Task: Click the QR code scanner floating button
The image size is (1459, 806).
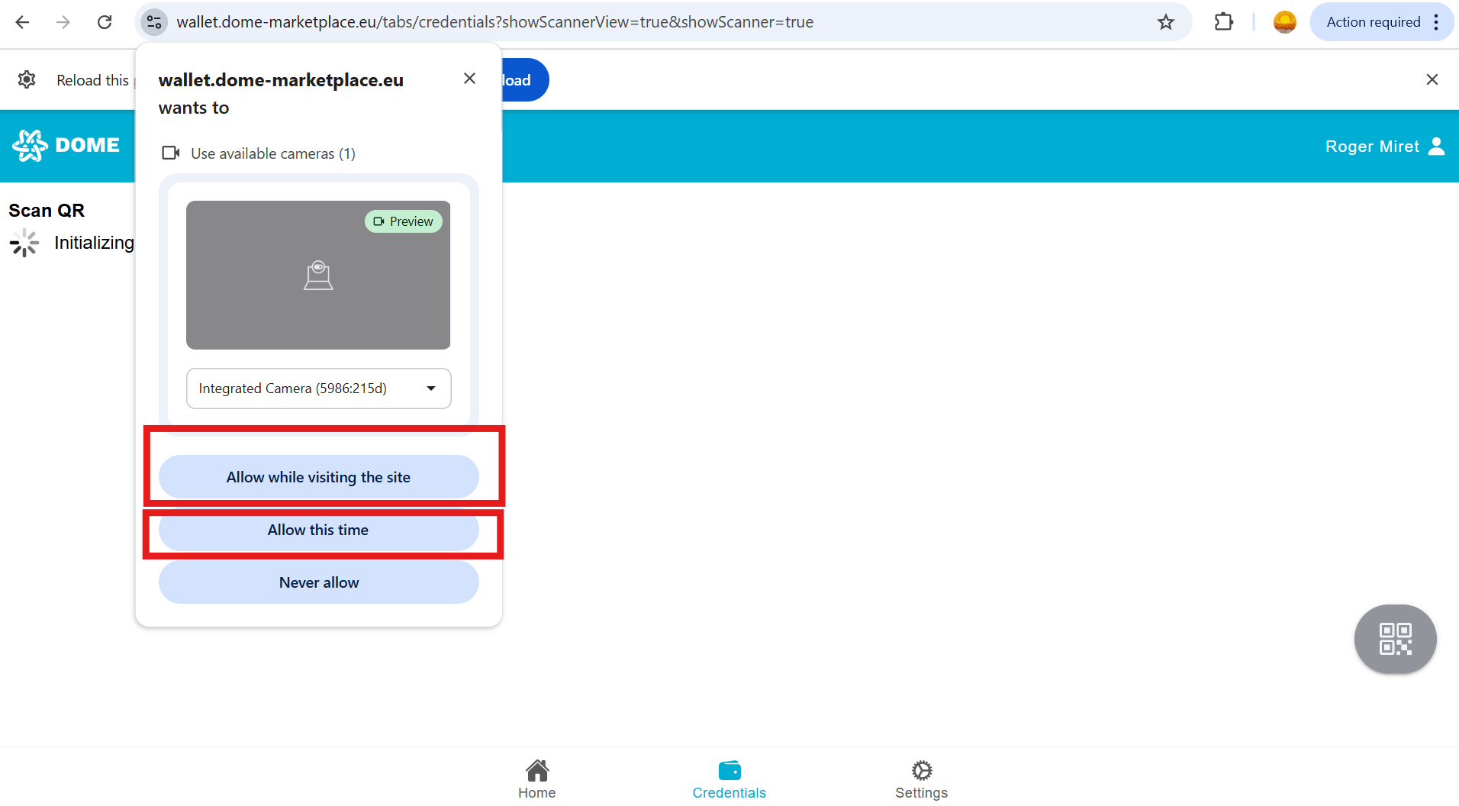Action: coord(1395,639)
